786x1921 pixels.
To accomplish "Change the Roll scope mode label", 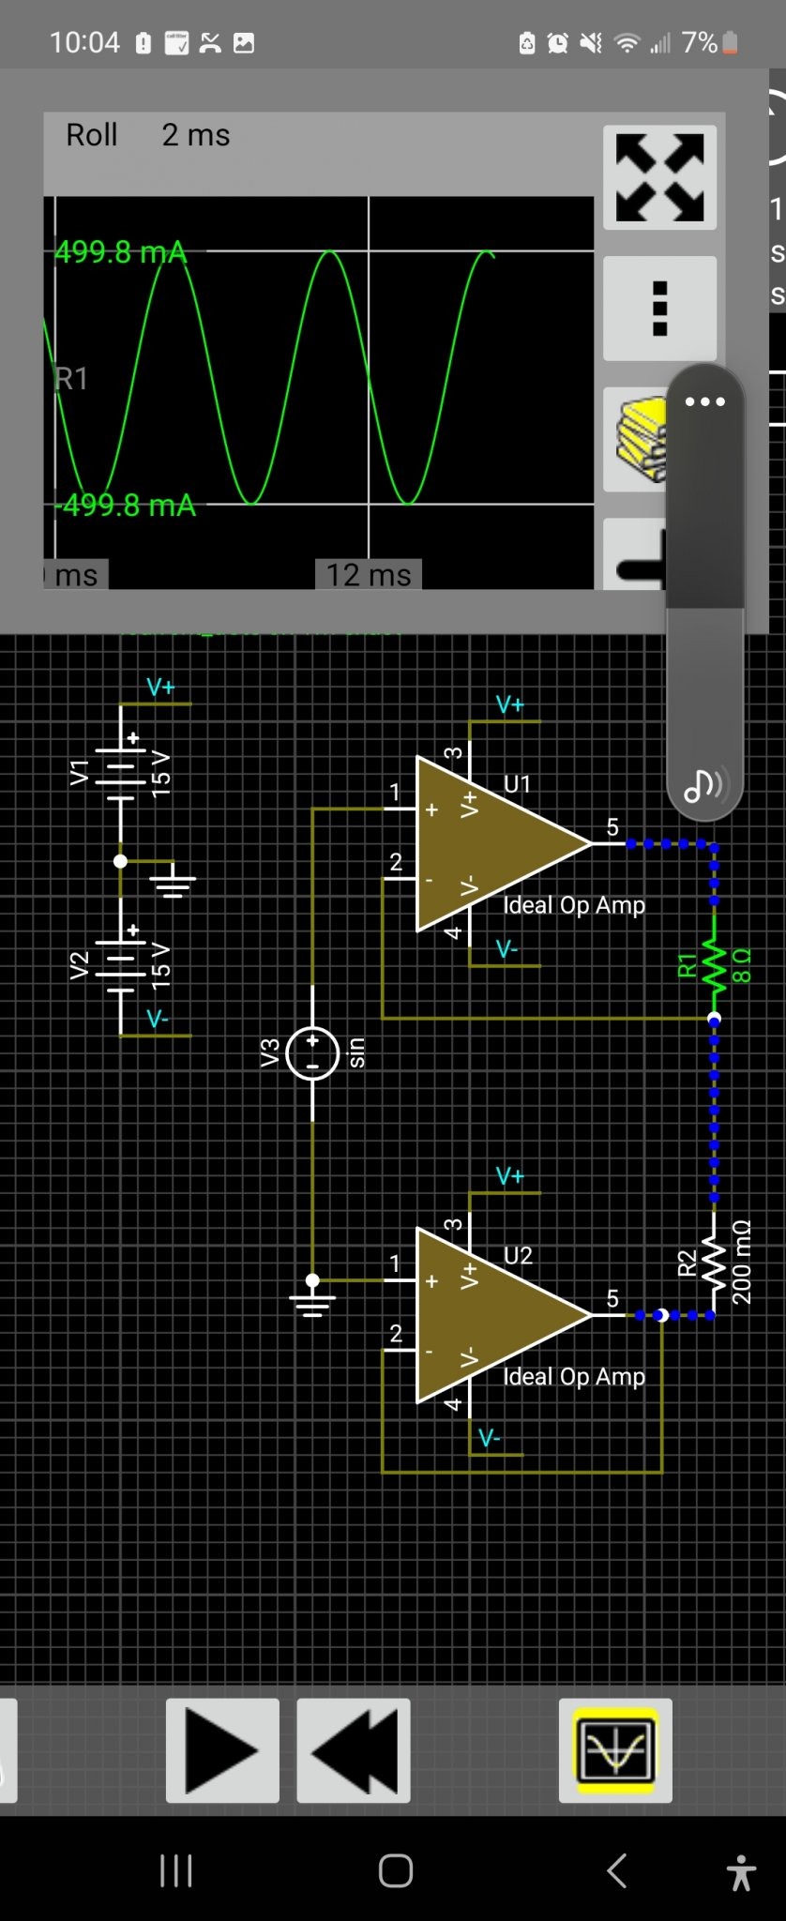I will pyautogui.click(x=92, y=135).
